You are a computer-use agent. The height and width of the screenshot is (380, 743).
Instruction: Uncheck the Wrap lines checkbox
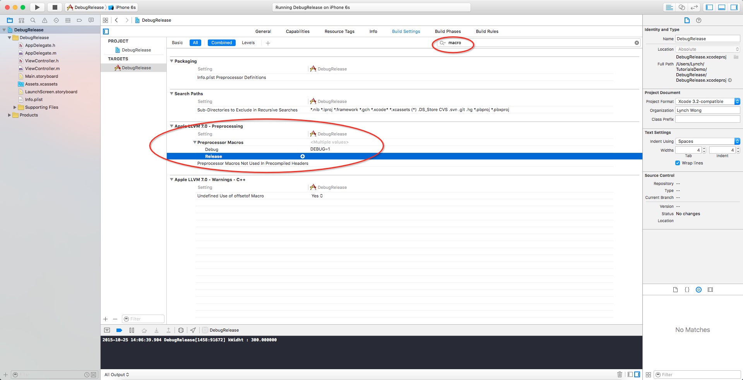(678, 163)
